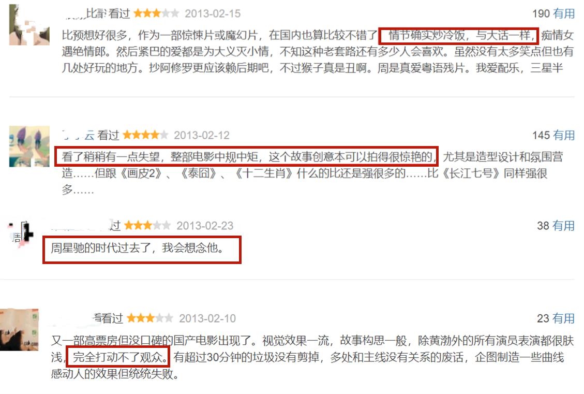Image resolution: width=584 pixels, height=394 pixels.
Task: Click the date 2013-02-12
Action: coord(202,135)
